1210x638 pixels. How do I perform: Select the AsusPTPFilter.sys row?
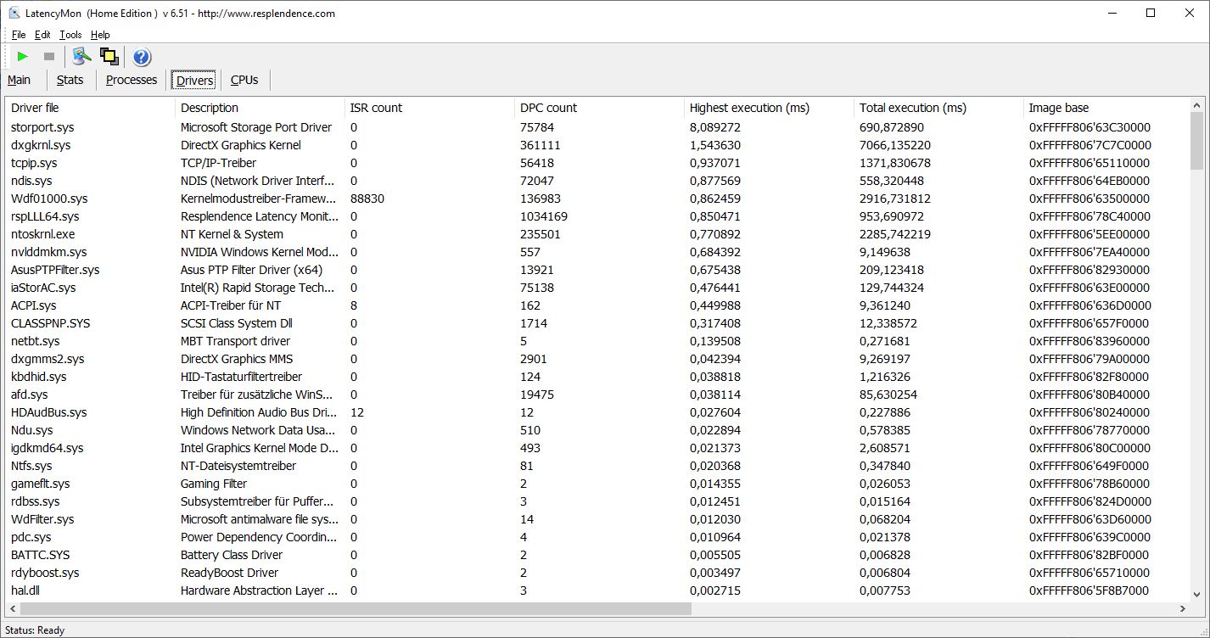pos(597,270)
